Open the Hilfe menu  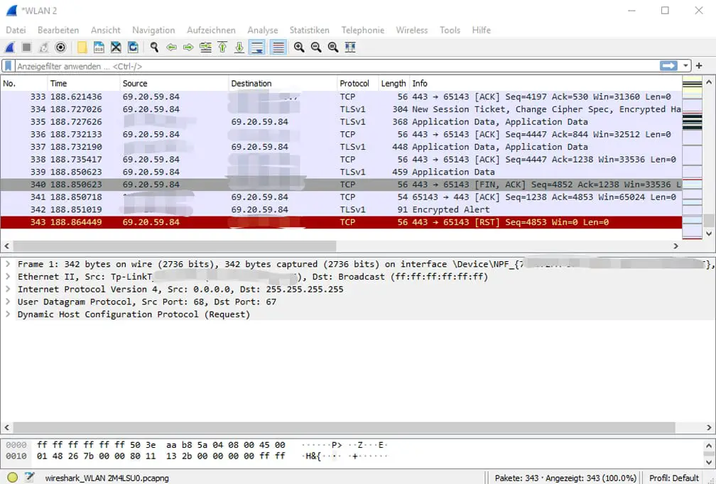point(482,30)
